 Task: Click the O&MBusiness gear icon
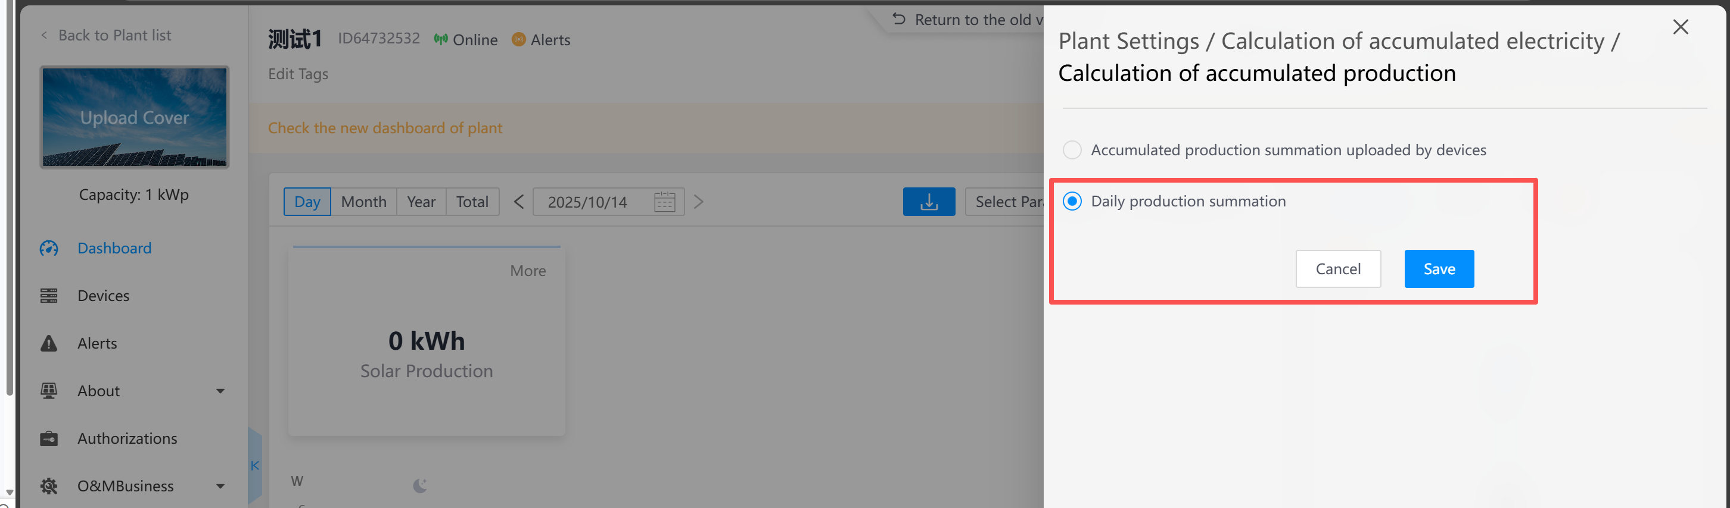tap(49, 486)
